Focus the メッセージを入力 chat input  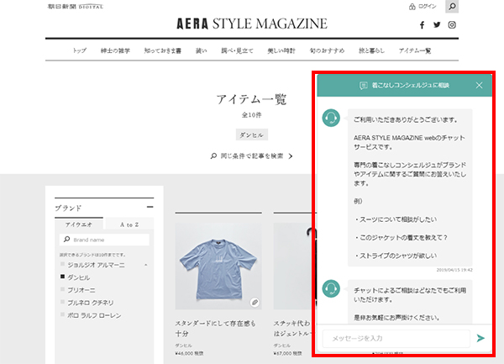(x=396, y=338)
